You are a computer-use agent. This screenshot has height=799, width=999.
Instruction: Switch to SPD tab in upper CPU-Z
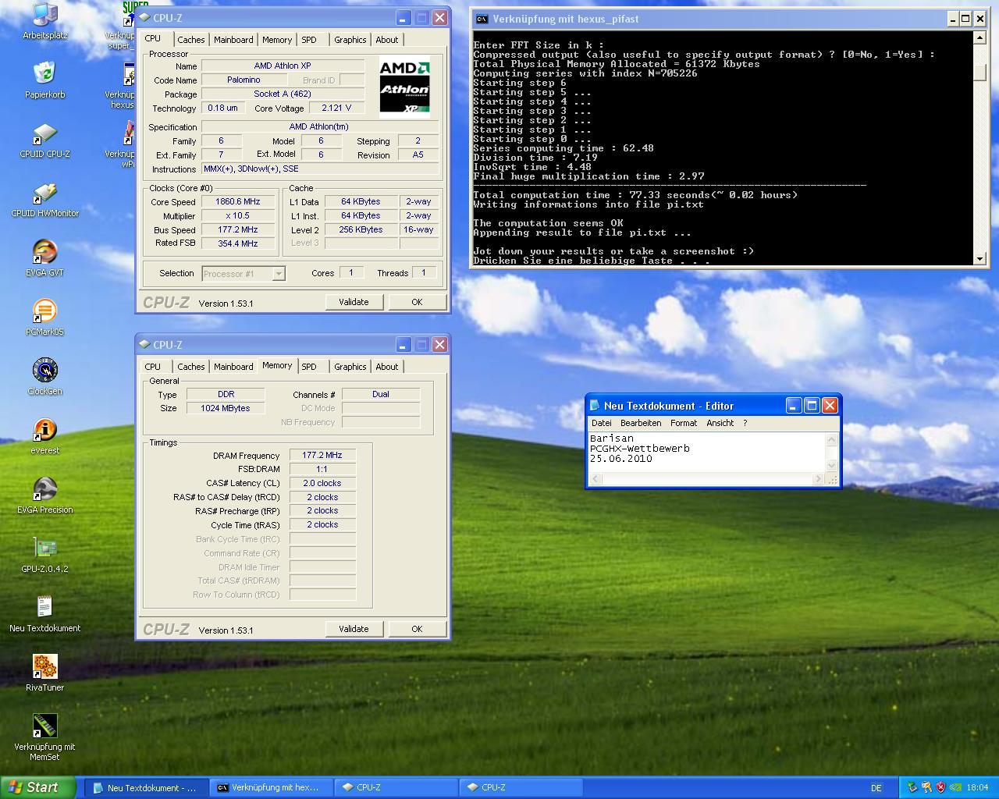[x=309, y=40]
